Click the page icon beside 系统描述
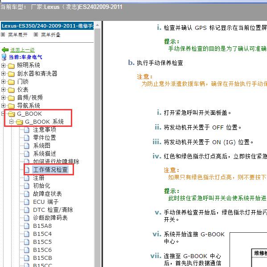The height and width of the screenshot is (267, 267). point(27,154)
